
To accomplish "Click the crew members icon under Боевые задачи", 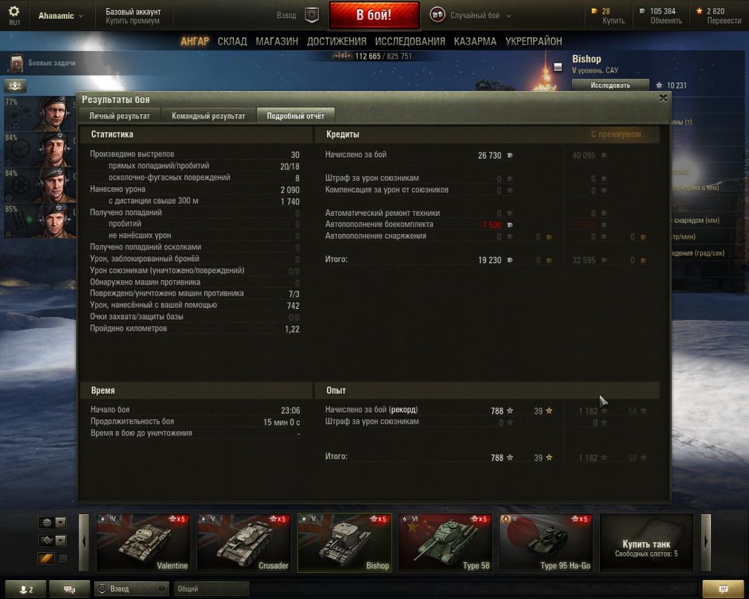I will pos(15,86).
